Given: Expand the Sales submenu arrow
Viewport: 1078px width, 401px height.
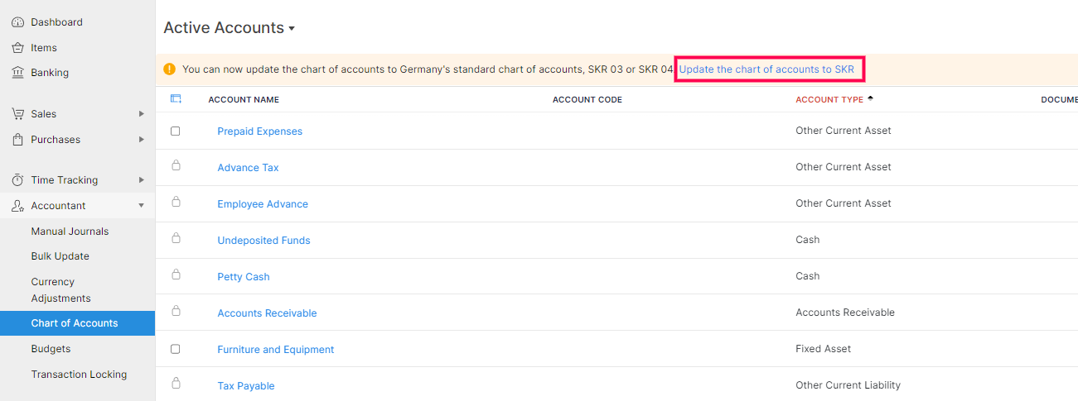Looking at the screenshot, I should tap(142, 114).
